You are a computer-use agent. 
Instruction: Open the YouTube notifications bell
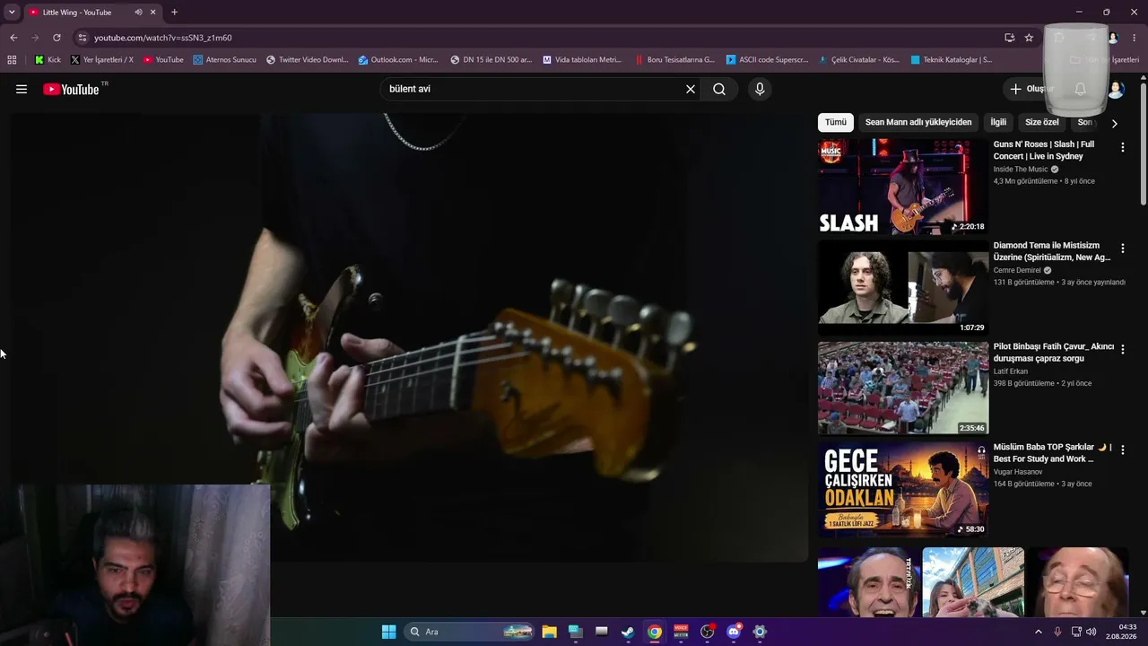pos(1081,89)
